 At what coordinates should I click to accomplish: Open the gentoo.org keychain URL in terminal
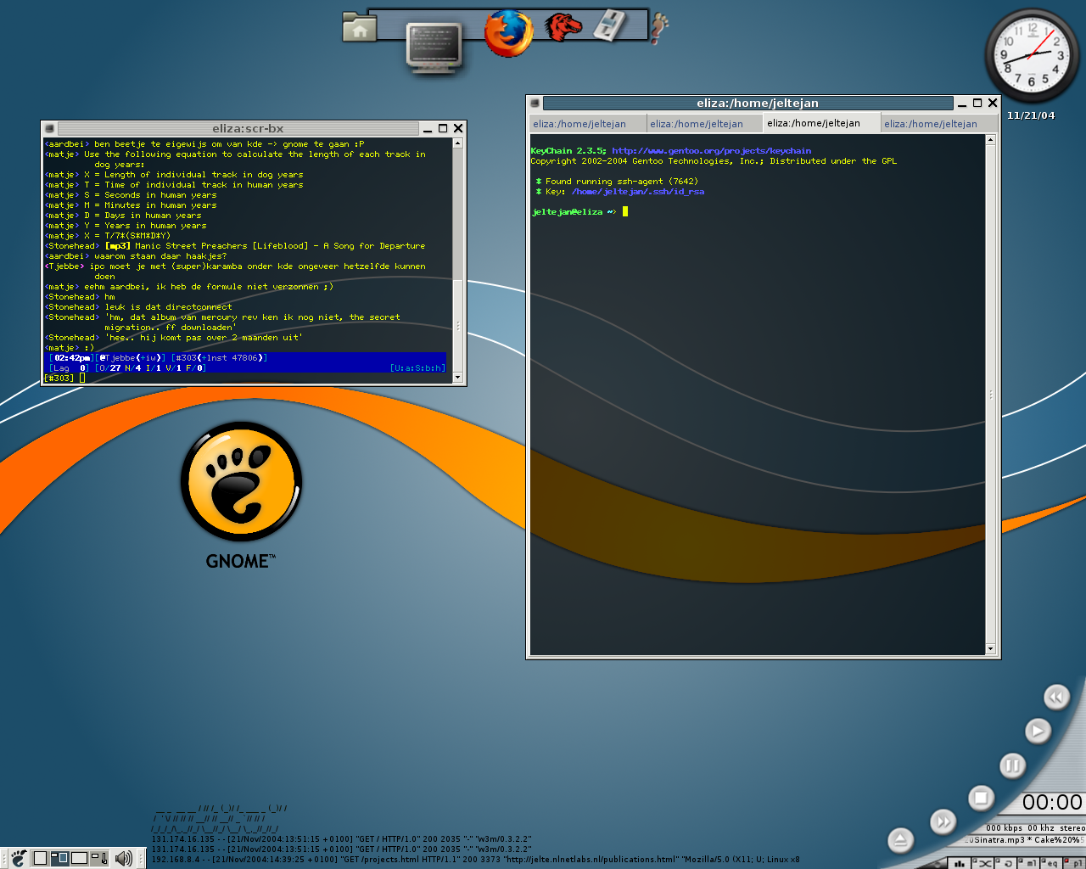711,151
